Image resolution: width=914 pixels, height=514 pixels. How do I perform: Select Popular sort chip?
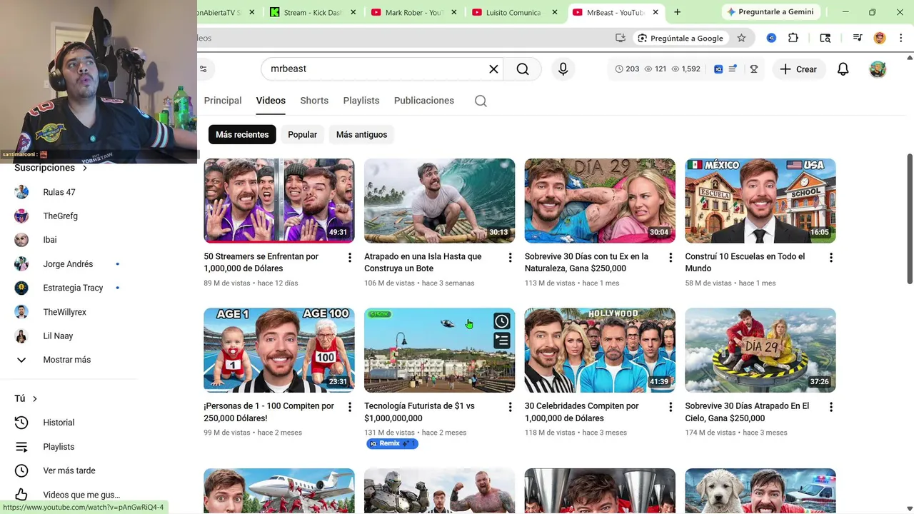[x=302, y=134]
